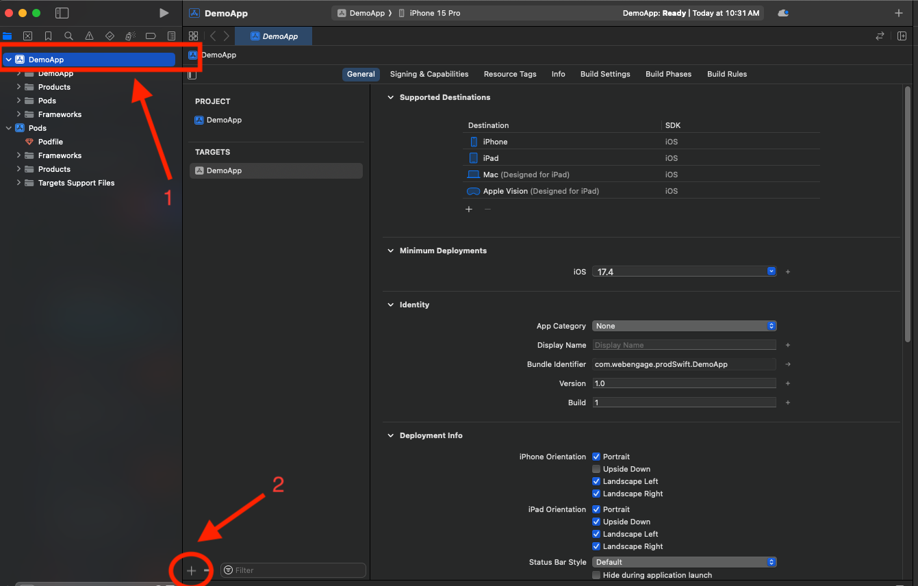Click the Xcode Cloud status icon
Image resolution: width=918 pixels, height=586 pixels.
coord(784,13)
